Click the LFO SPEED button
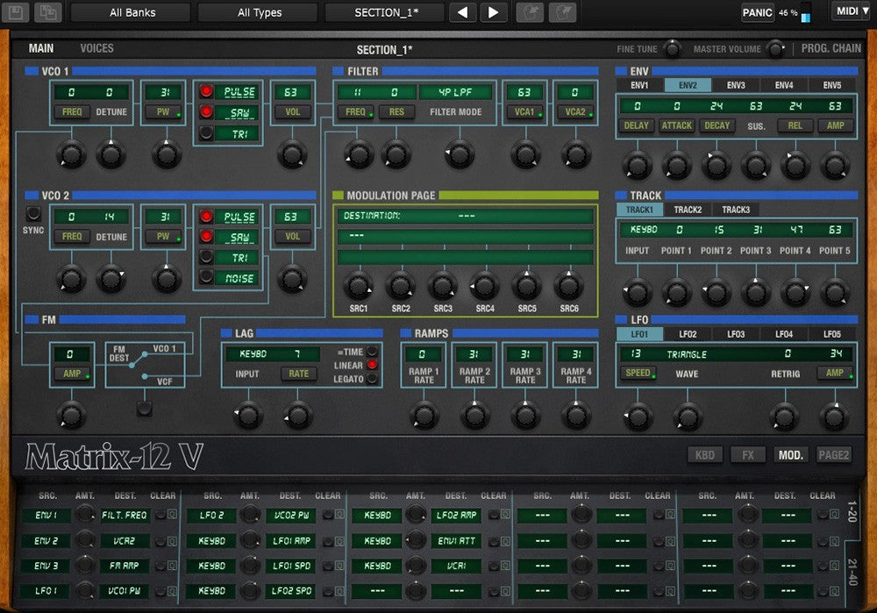The height and width of the screenshot is (613, 877). point(638,373)
